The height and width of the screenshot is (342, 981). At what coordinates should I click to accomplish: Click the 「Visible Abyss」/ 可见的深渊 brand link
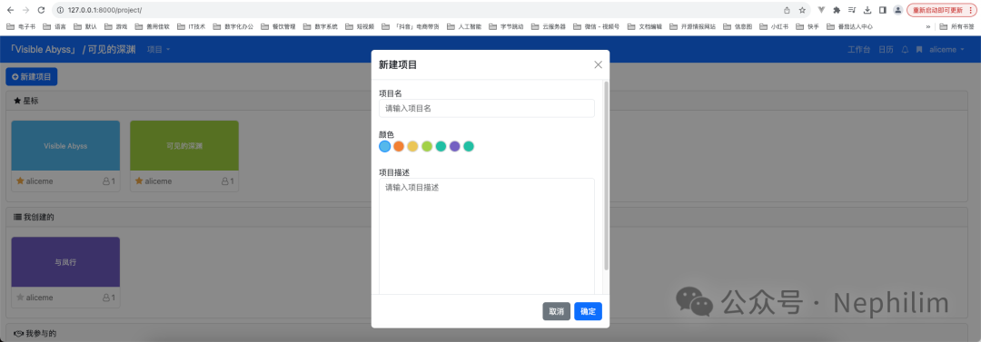73,49
